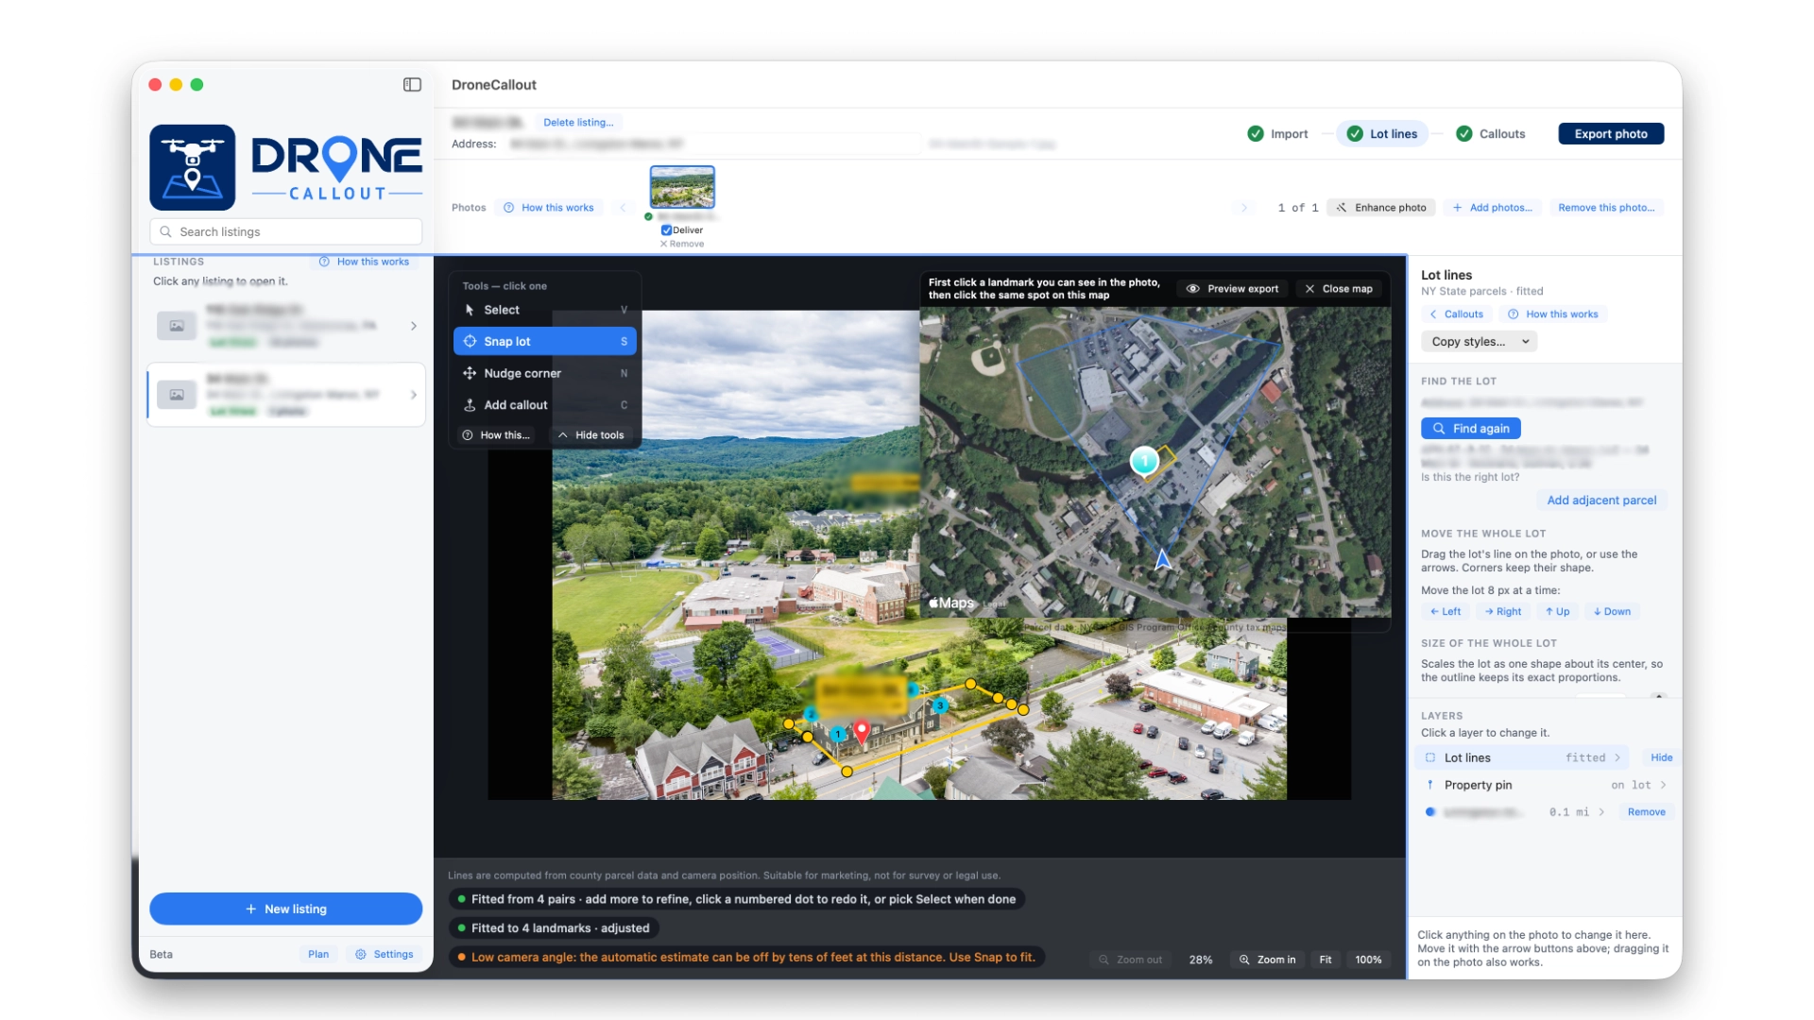The width and height of the screenshot is (1814, 1020).
Task: Click the Find again button
Action: coord(1471,429)
